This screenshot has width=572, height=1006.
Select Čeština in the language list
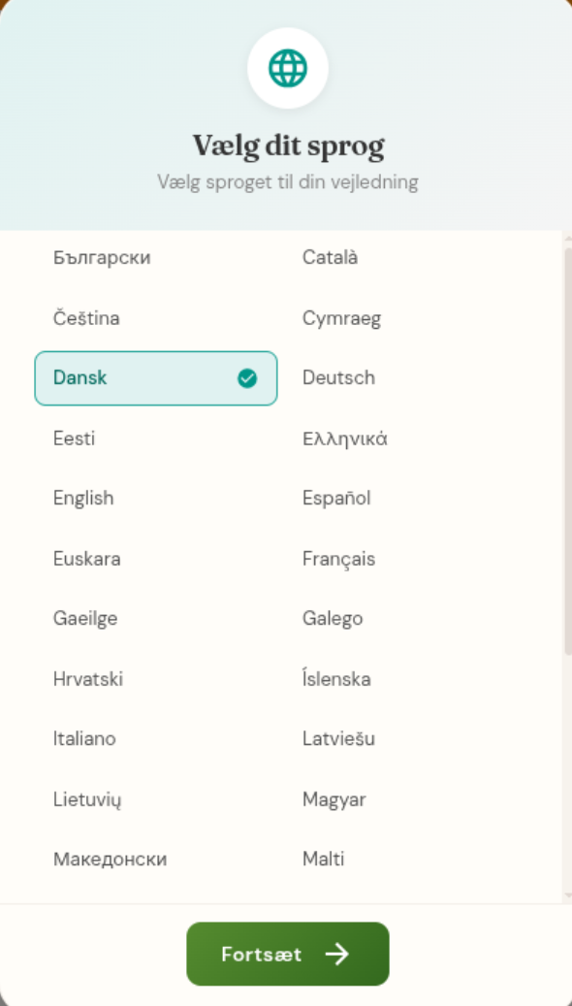[x=156, y=318]
